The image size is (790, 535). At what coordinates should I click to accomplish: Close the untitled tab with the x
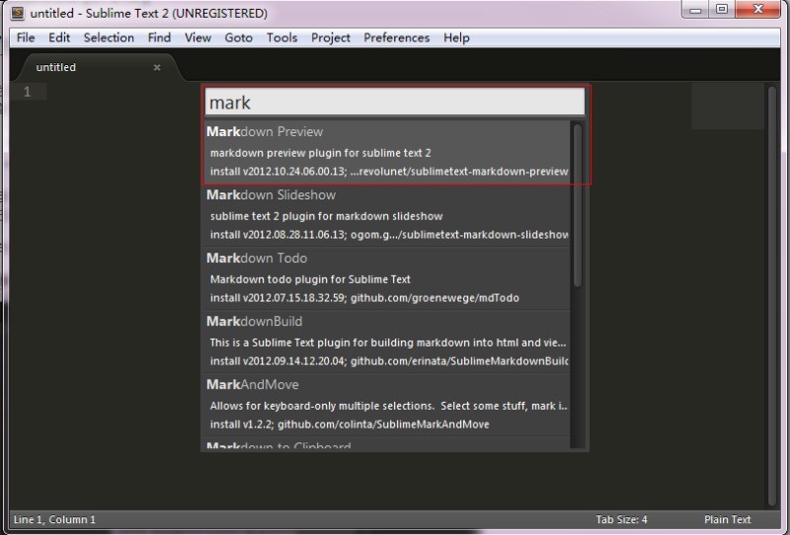[157, 68]
